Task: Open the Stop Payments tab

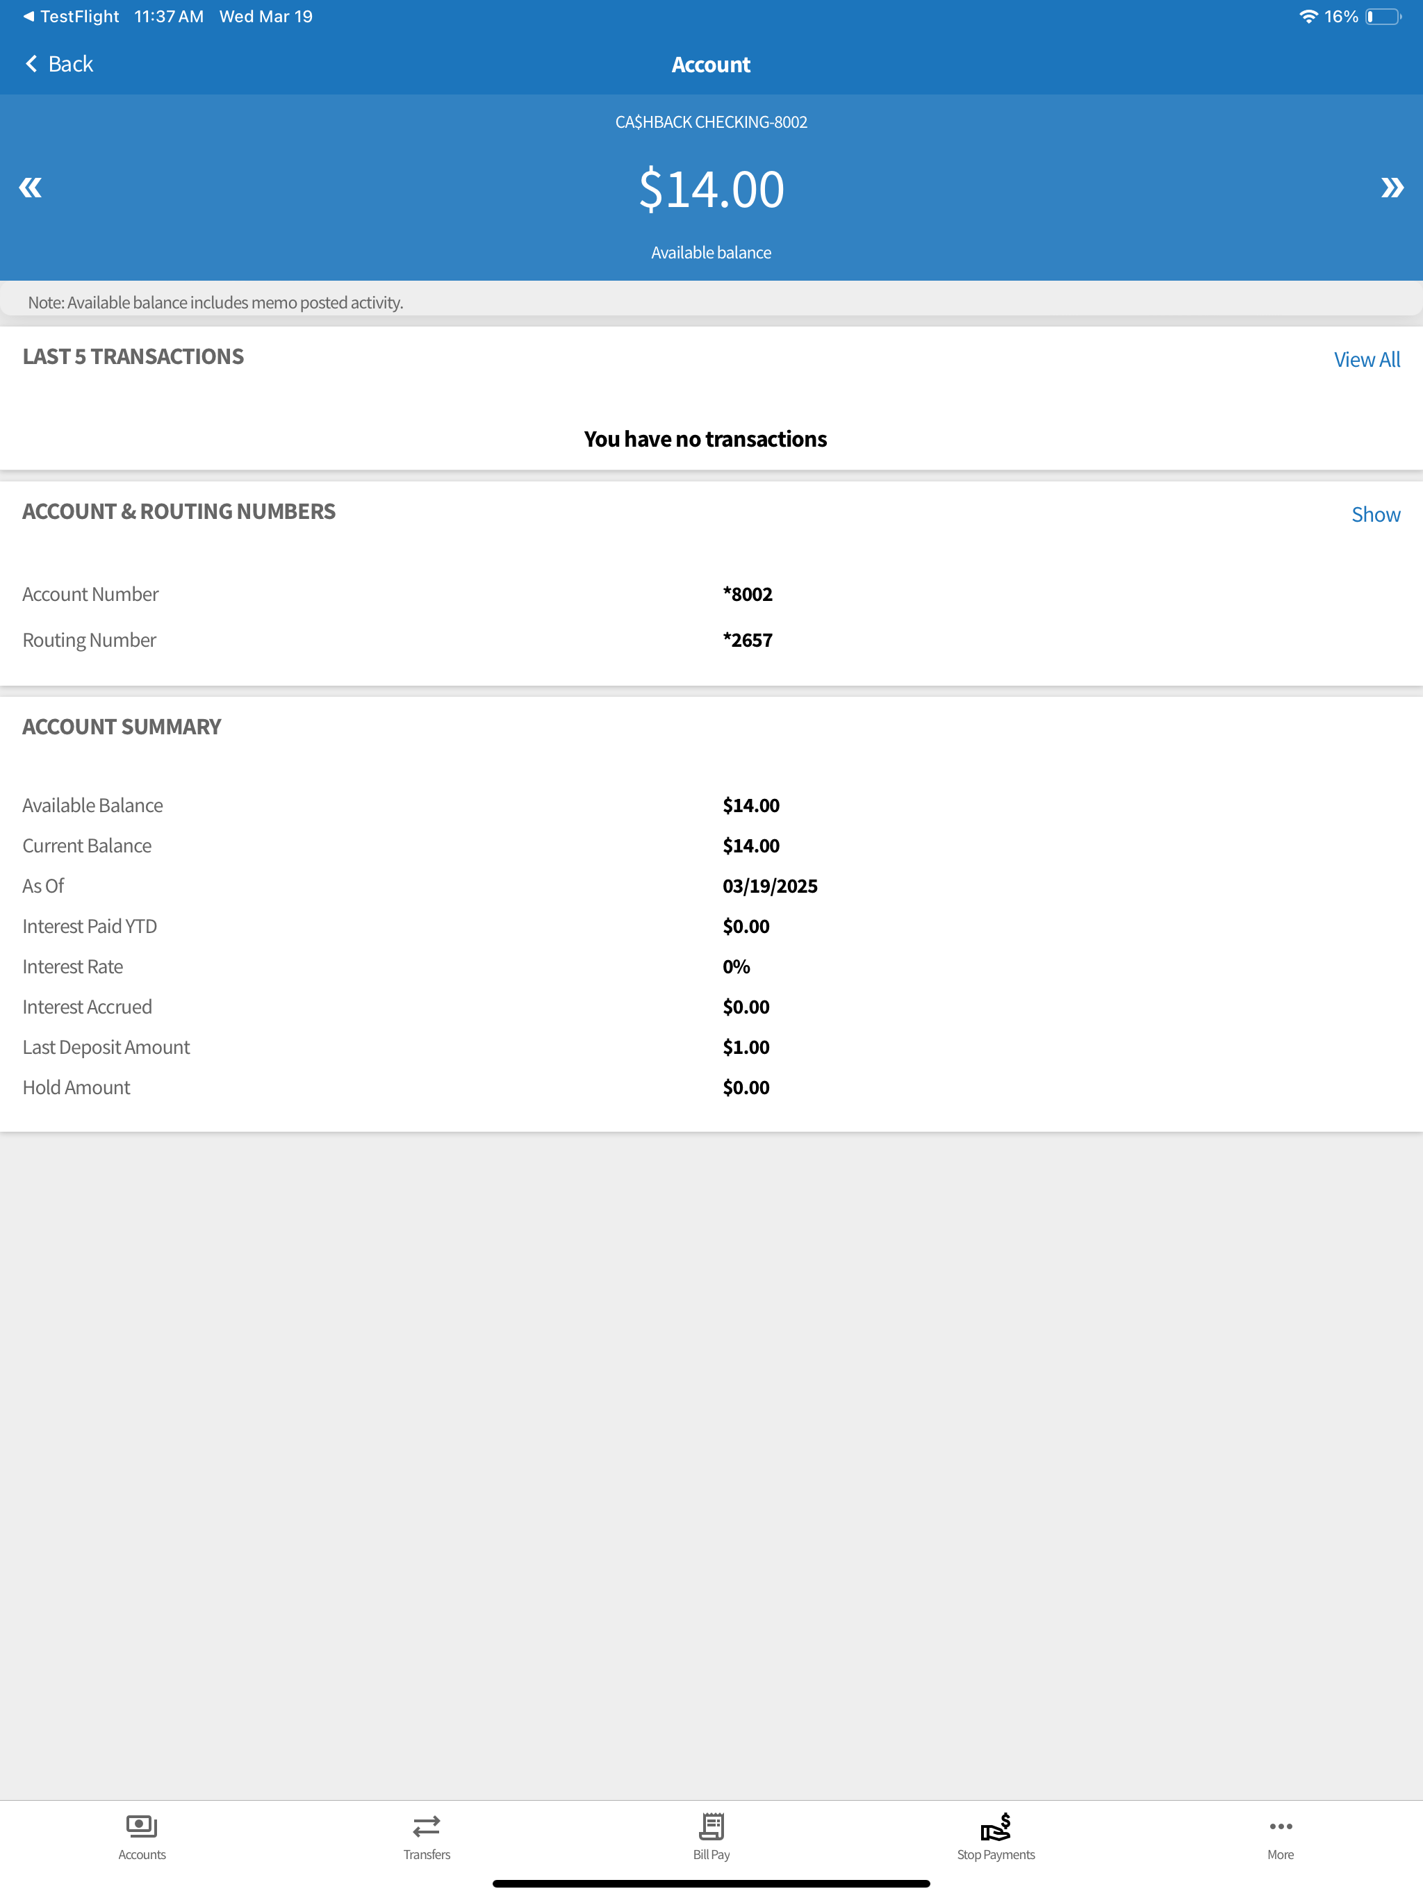Action: click(x=996, y=1836)
